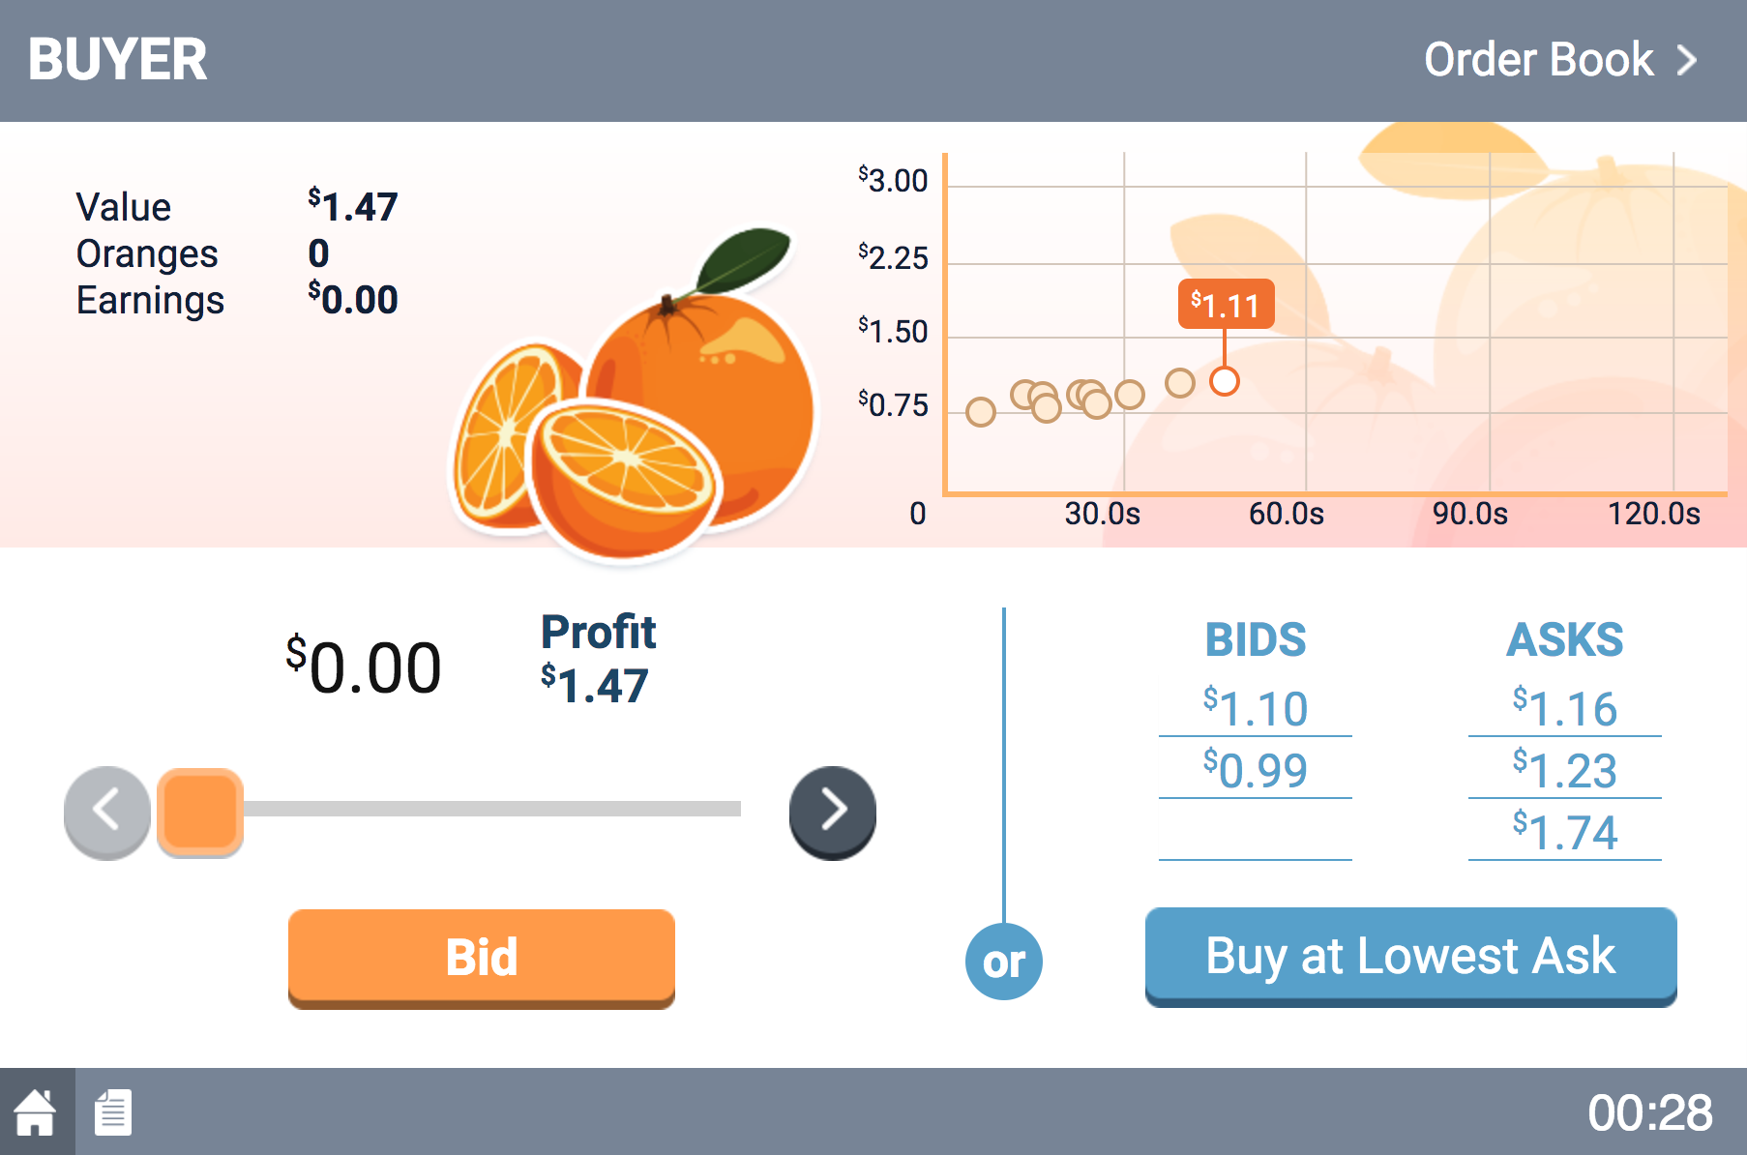Viewport: 1747px width, 1155px height.
Task: Select the $0.99 bid entry
Action: click(x=1255, y=771)
